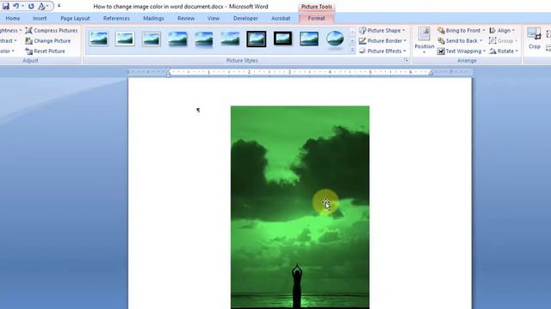
Task: Apply the fifth picture style thumbnail
Action: click(x=204, y=39)
